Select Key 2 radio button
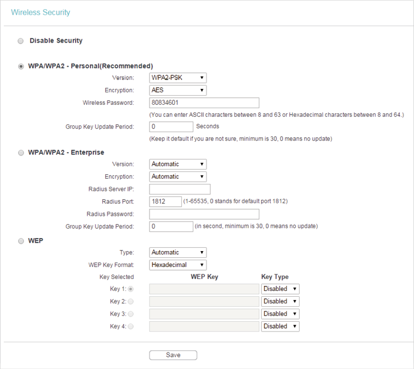Image resolution: width=414 pixels, height=369 pixels. 131,302
